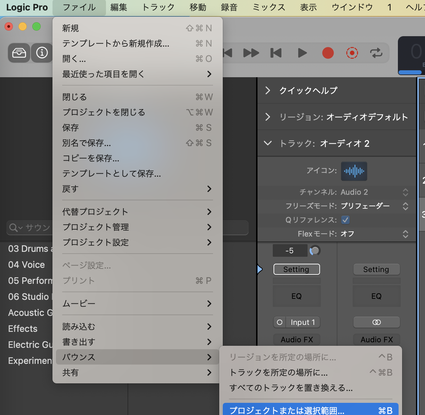Click the solid red Record button
The height and width of the screenshot is (415, 425).
coord(328,53)
